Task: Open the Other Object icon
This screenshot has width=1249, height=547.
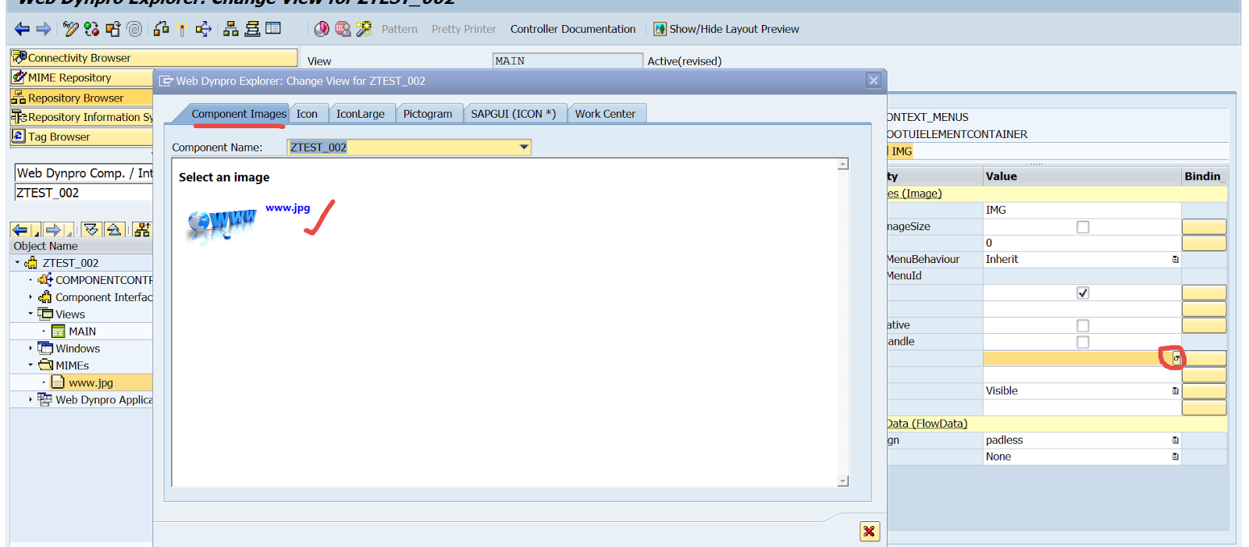Action: point(113,29)
